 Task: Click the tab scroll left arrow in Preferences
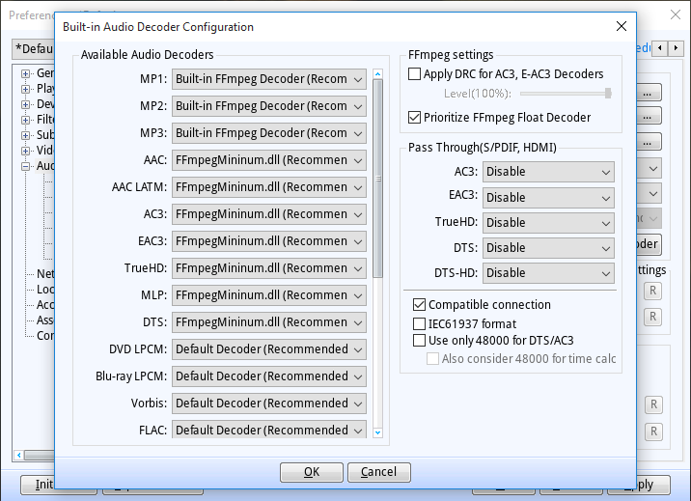(x=660, y=47)
